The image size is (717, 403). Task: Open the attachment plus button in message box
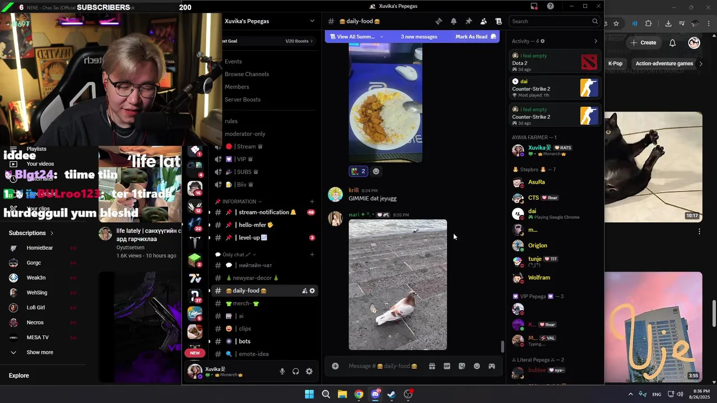click(x=335, y=366)
